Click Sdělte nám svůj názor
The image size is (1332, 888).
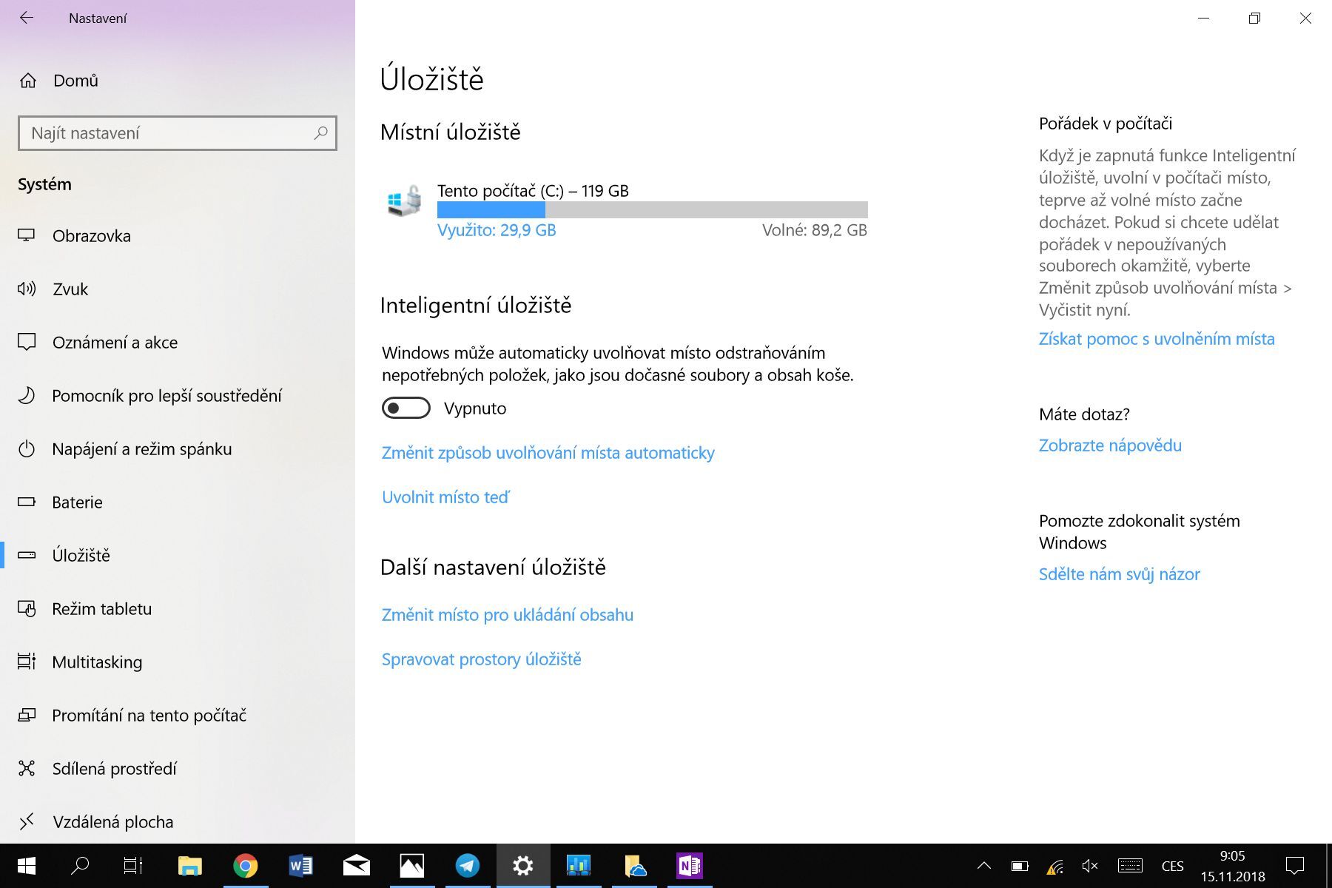tap(1120, 573)
